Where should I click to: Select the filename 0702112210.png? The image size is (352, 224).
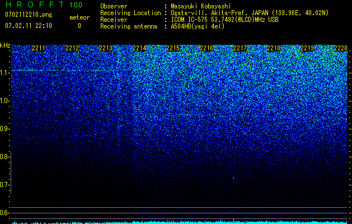pos(29,15)
